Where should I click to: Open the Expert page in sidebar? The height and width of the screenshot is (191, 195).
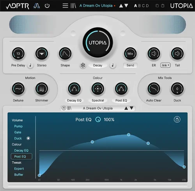tap(19, 168)
